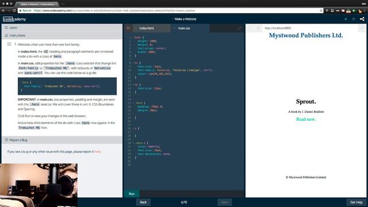Click the 'Sprout.' heading in preview
368x207 pixels.
pyautogui.click(x=306, y=101)
